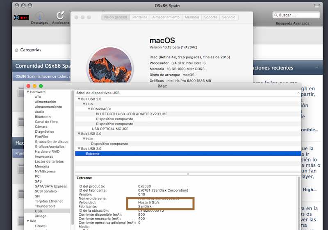This screenshot has height=230, width=328.
Task: Open Búsqueda Avanzada link
Action: 292,23
